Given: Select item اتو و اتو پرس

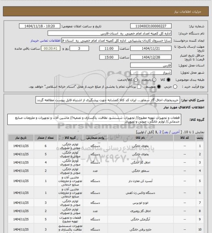Looking at the screenshot, I should coord(140,203).
